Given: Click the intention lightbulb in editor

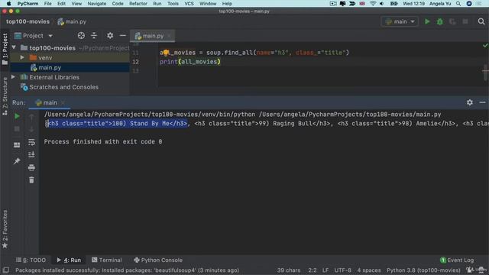Looking at the screenshot, I should 167,53.
